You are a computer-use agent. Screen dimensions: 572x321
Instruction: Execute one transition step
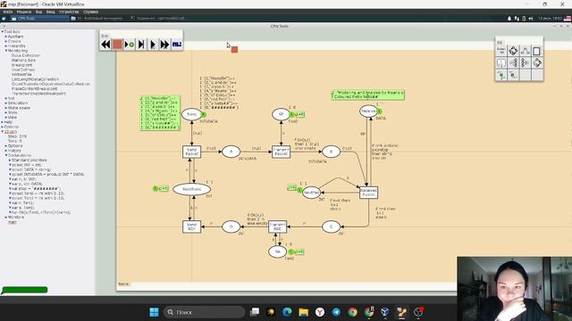pyautogui.click(x=141, y=45)
